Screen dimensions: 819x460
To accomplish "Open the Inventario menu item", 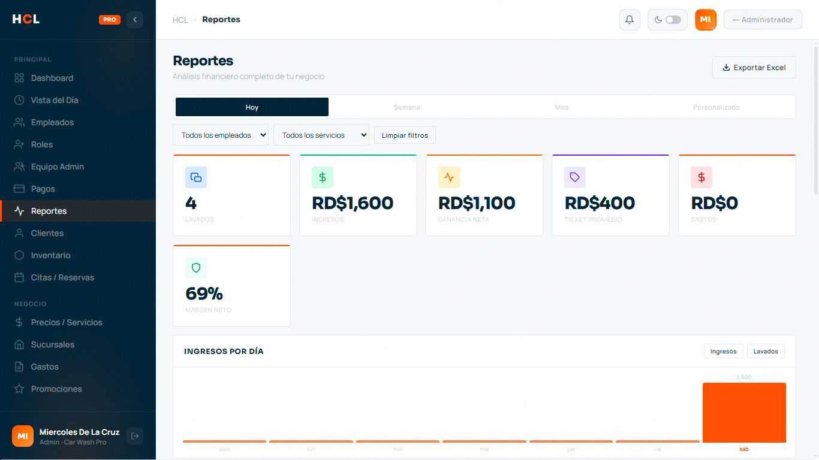I will tap(78, 255).
